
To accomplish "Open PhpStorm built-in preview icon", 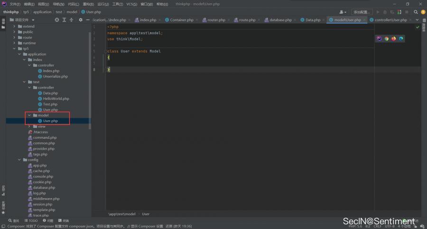I will [x=379, y=38].
